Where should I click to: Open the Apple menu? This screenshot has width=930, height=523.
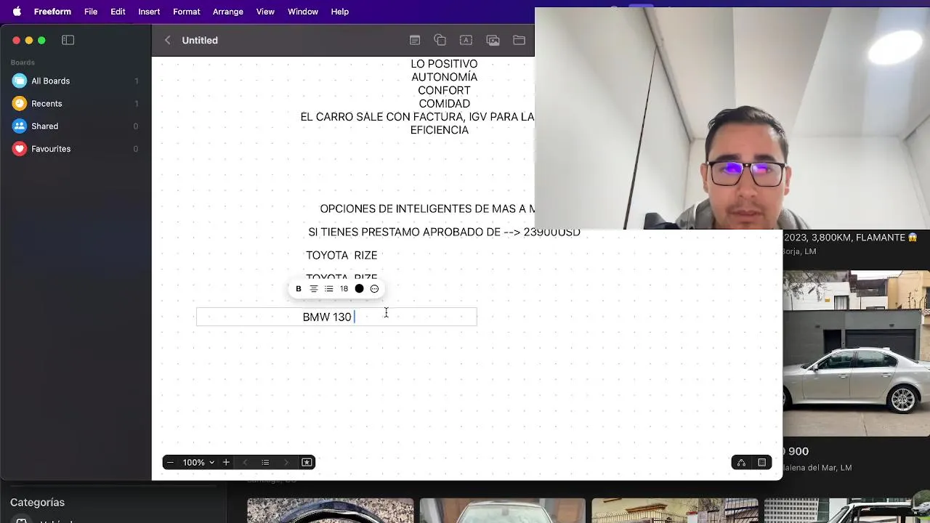(x=17, y=12)
